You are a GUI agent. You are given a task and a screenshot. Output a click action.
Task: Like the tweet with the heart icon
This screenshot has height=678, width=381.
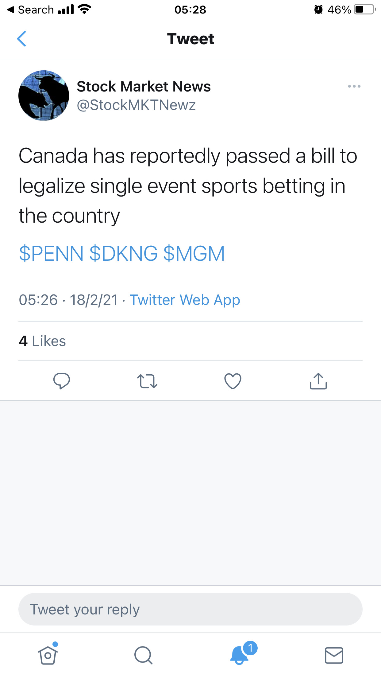click(233, 381)
